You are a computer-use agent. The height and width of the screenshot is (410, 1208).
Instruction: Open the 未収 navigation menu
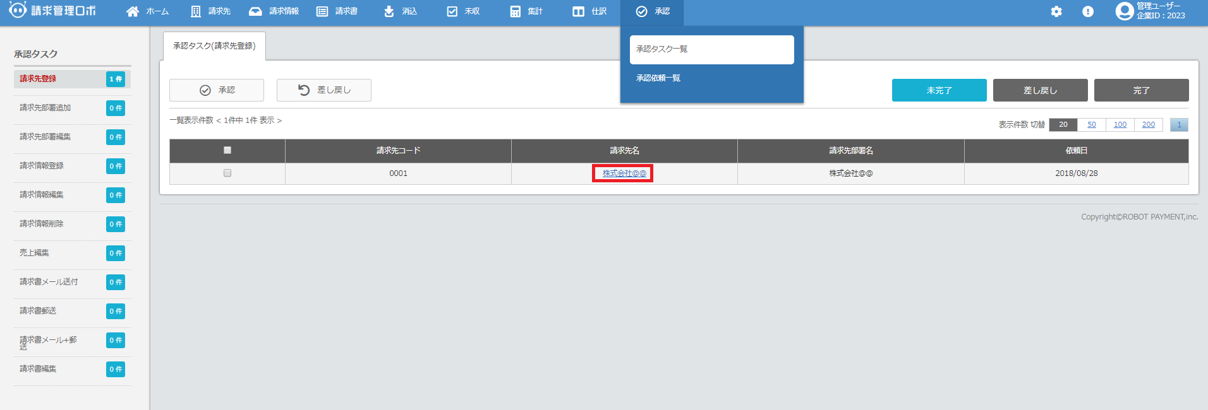pyautogui.click(x=463, y=11)
